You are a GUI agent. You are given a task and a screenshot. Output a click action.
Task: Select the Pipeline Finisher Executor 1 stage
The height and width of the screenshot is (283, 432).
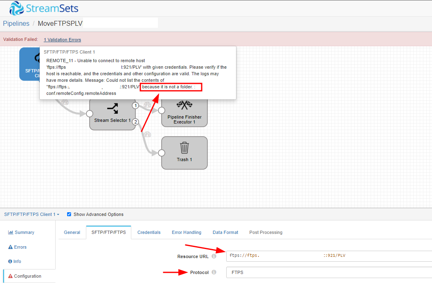click(184, 113)
